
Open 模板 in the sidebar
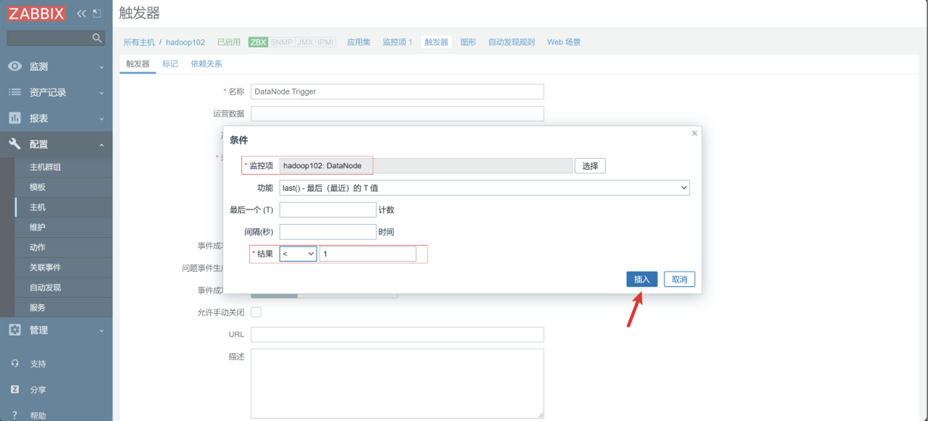[37, 187]
